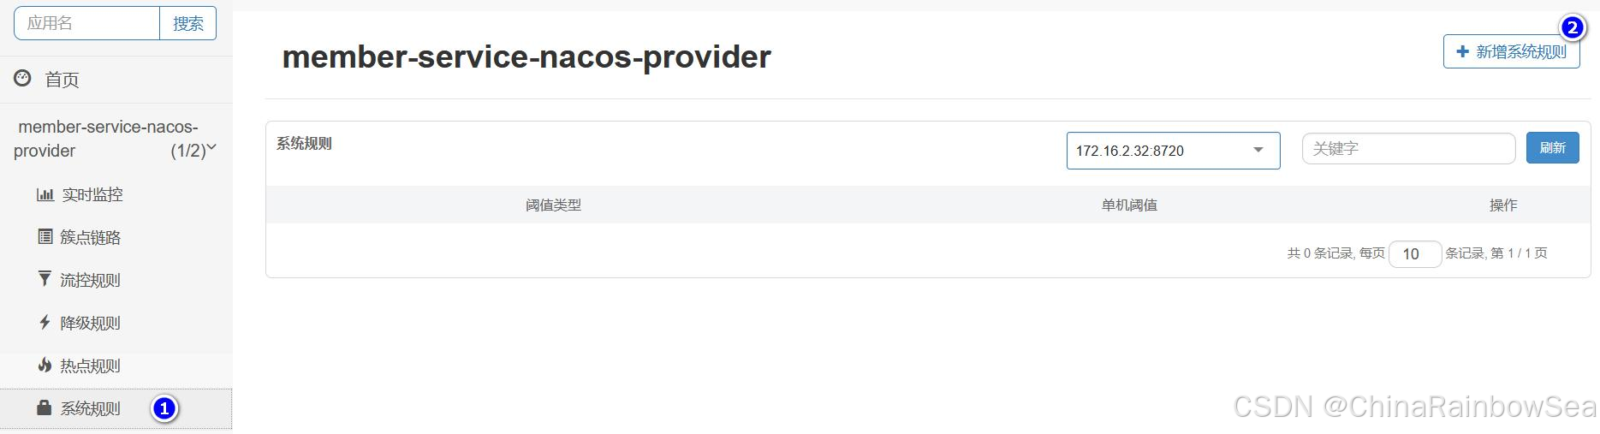Image resolution: width=1600 pixels, height=434 pixels.
Task: Open the 流控规则 menu item
Action: click(90, 280)
